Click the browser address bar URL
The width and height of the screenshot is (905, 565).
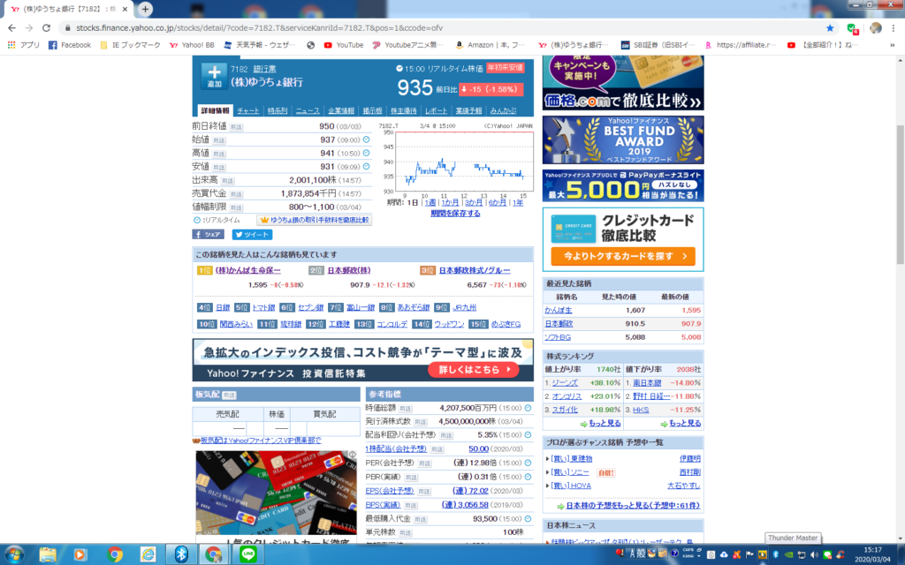pos(265,27)
